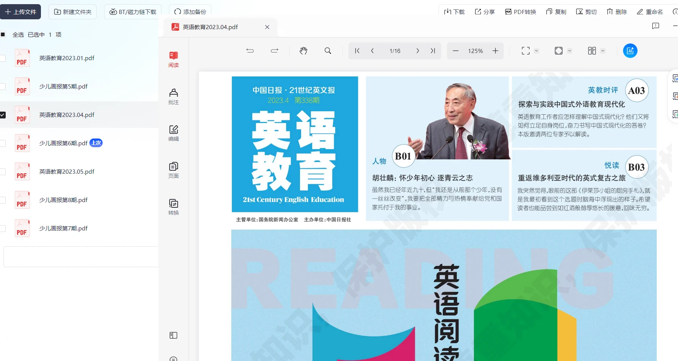The width and height of the screenshot is (678, 361).
Task: Enter fullscreen view
Action: tap(526, 51)
